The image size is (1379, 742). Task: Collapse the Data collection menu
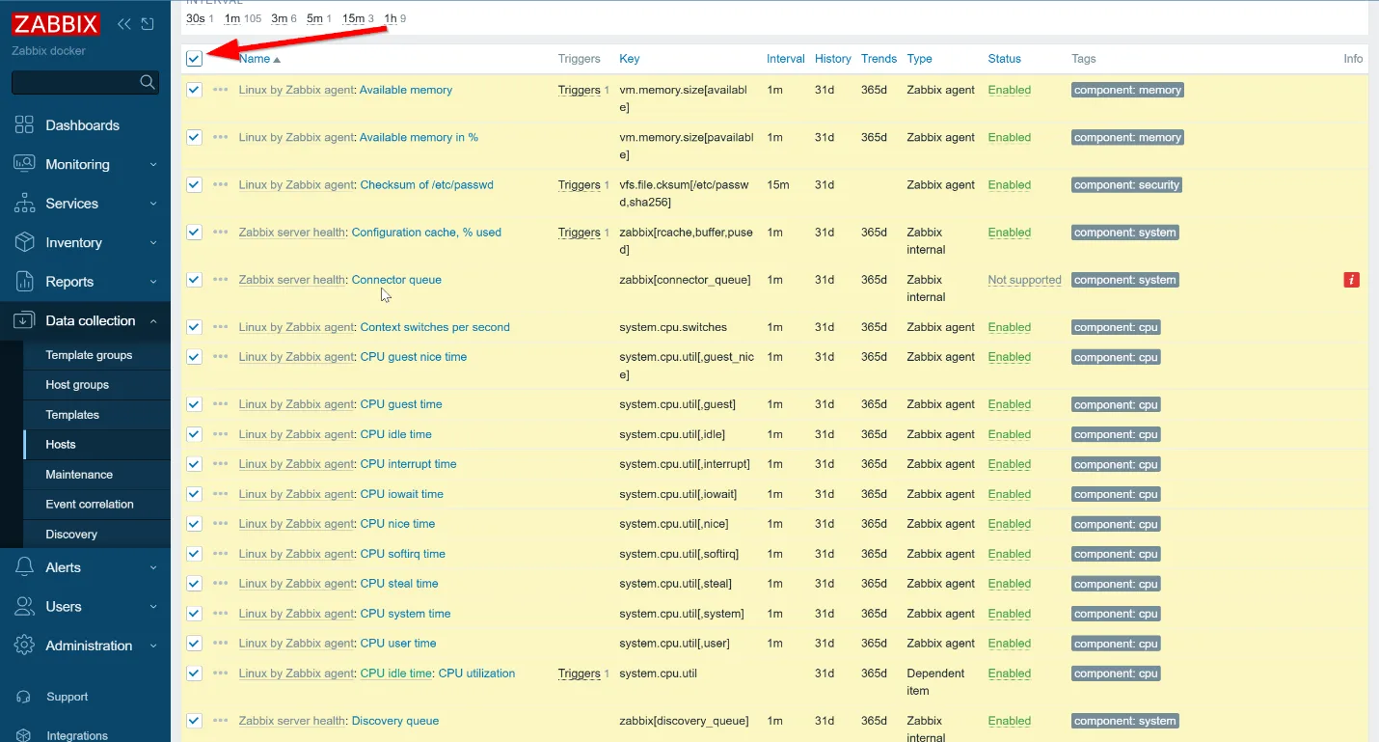85,320
